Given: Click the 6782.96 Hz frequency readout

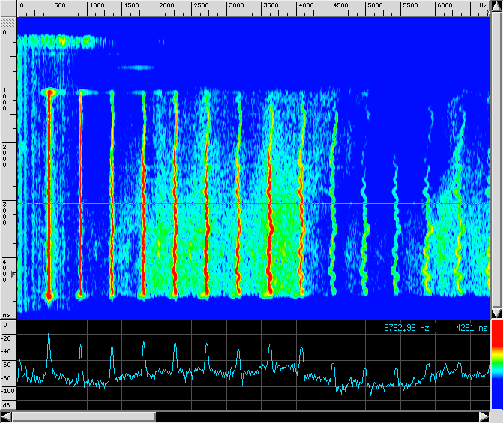Looking at the screenshot, I should pyautogui.click(x=406, y=328).
